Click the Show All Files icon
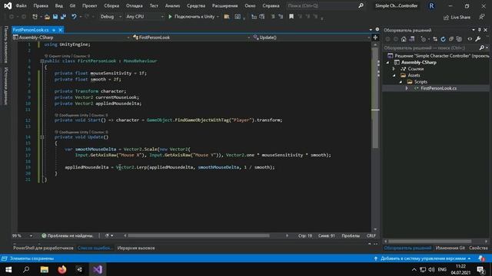Viewport: 492px width, 276px height. click(459, 39)
